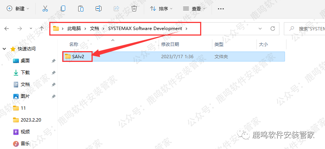Open the 新建 (New) menu
This screenshot has height=149, width=325.
pos(18,9)
